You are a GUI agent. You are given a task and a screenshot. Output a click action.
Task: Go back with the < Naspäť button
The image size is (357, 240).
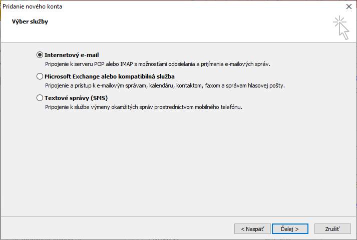point(252,228)
